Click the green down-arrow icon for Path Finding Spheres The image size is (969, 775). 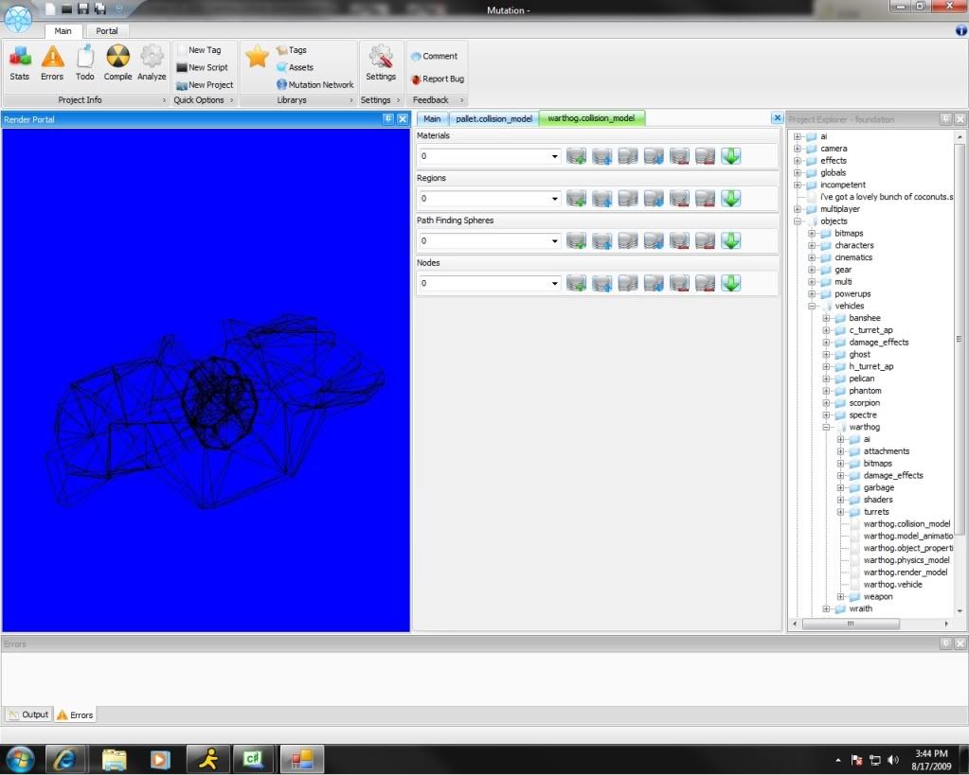[x=730, y=241]
